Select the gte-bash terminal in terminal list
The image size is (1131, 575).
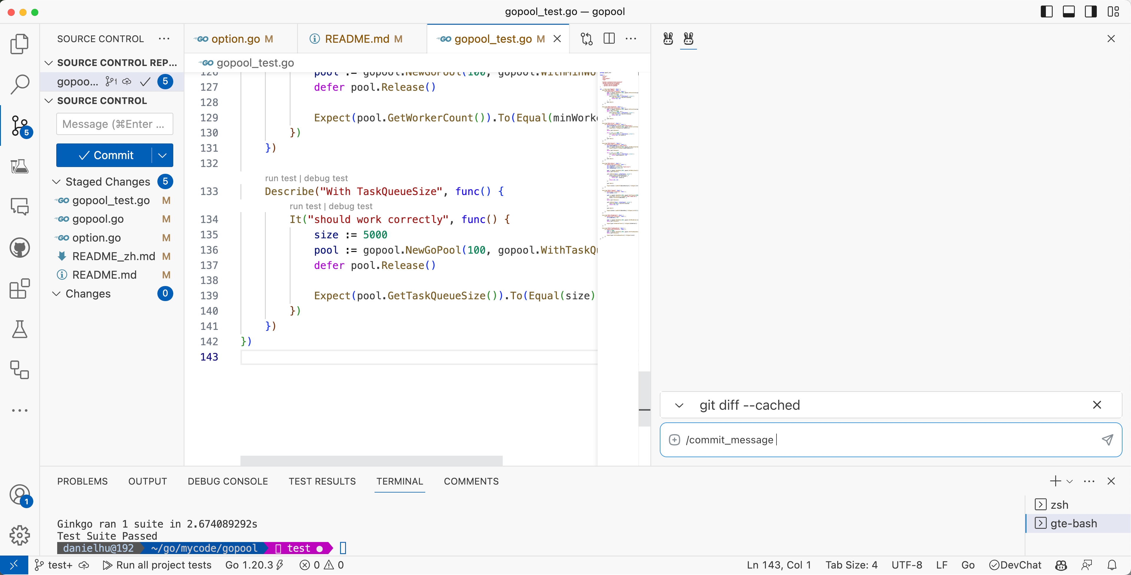pos(1073,523)
